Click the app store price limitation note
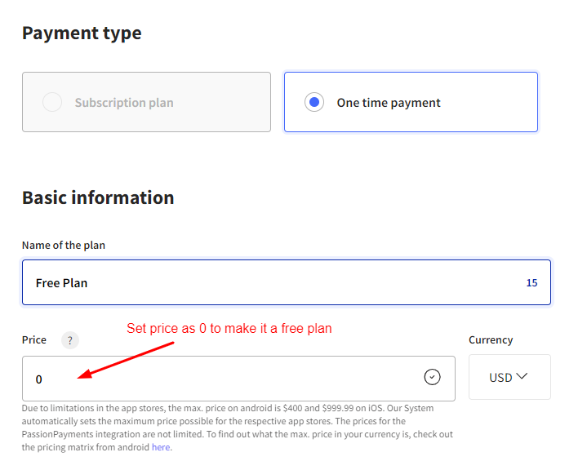Screen dimensions: 587x470 238,428
